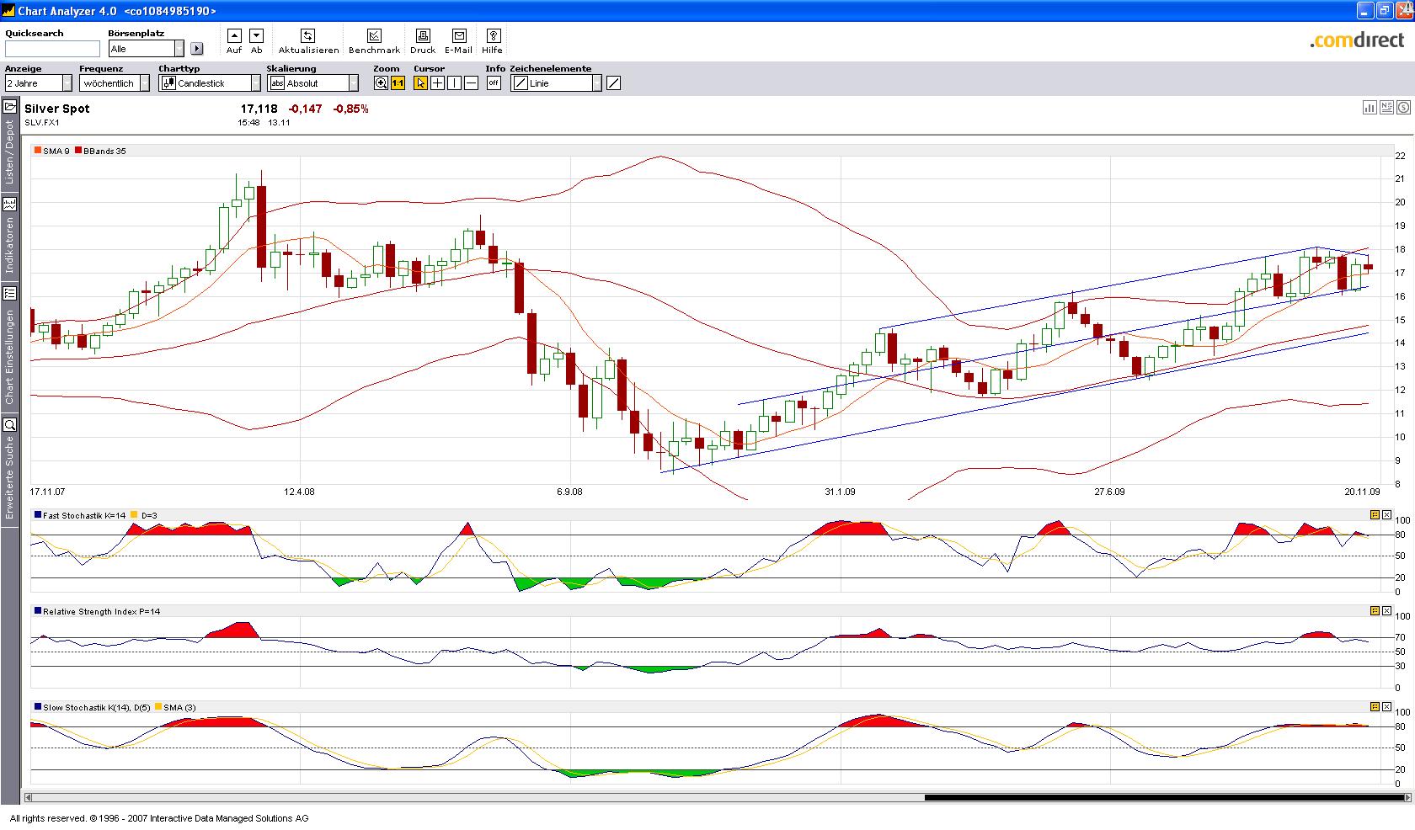Click the red BBands 35 legend swatch
This screenshot has width=1415, height=830.
78,152
